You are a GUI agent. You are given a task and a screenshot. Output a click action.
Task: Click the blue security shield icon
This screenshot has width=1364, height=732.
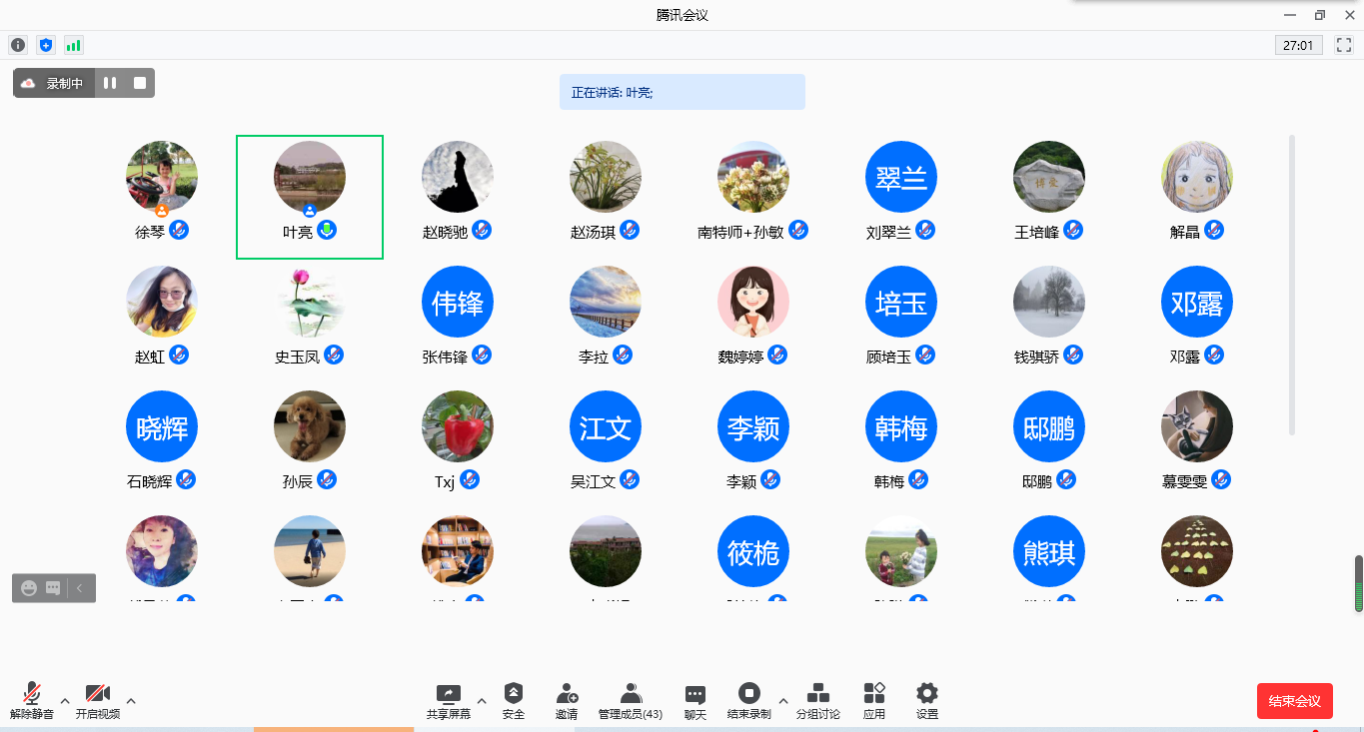[x=45, y=45]
